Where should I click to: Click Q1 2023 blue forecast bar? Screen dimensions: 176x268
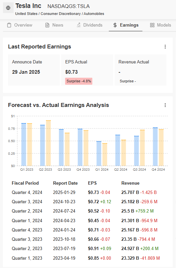click(24, 144)
